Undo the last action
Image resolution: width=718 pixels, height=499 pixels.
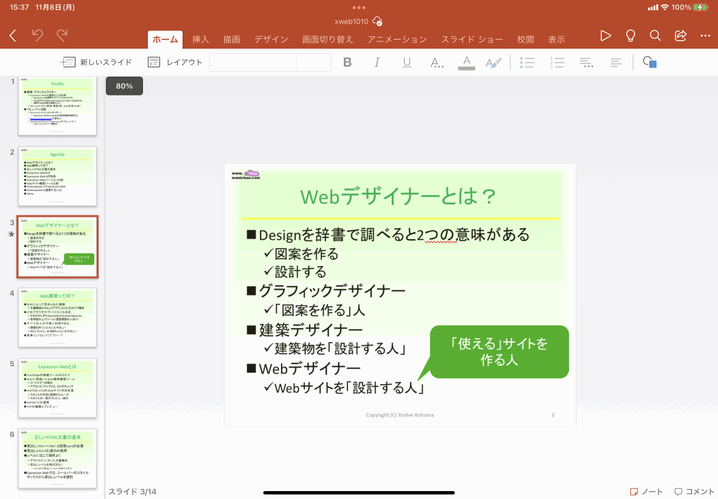point(38,35)
